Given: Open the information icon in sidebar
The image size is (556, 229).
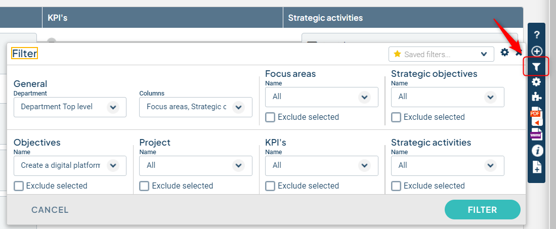Looking at the screenshot, I should [x=537, y=151].
